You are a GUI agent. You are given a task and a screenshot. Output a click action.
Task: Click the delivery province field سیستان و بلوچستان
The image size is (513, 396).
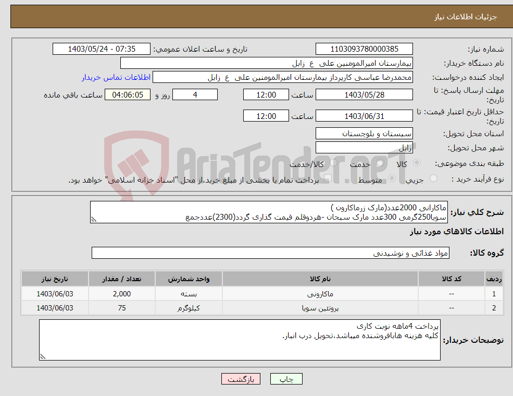(x=364, y=134)
